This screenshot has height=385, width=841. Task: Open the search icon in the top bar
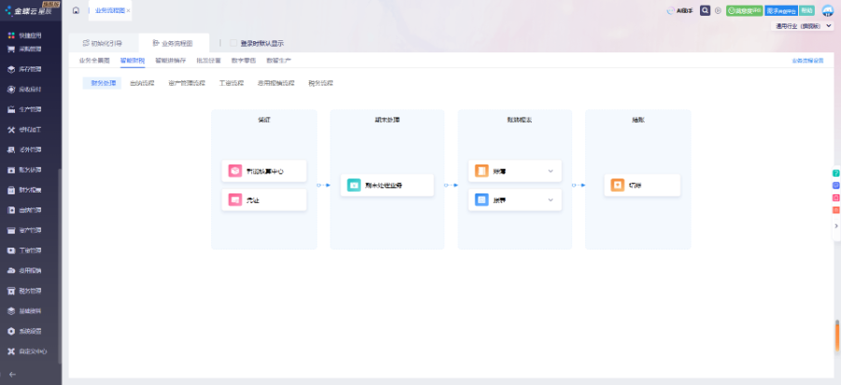point(706,11)
